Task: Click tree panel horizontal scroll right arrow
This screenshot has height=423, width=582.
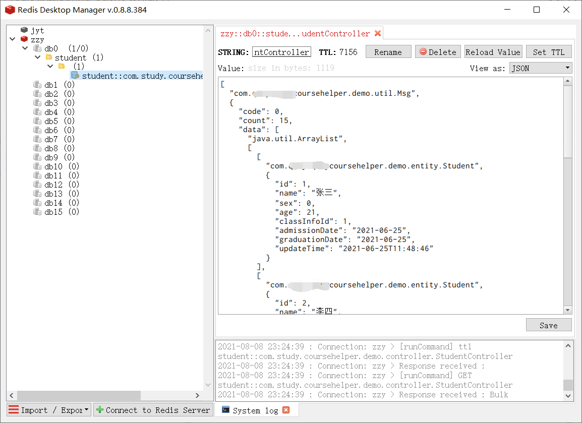Action: [x=197, y=396]
